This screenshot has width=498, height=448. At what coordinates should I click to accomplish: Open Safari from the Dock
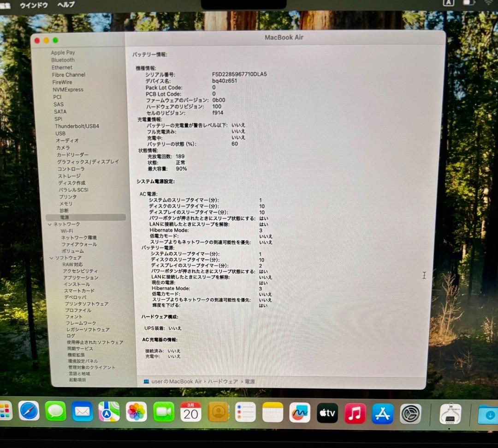click(x=29, y=411)
